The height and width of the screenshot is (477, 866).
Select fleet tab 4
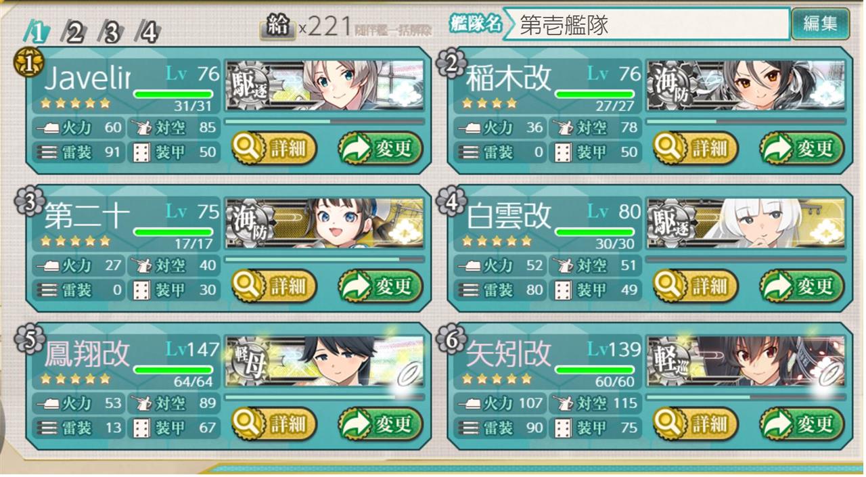(x=147, y=32)
